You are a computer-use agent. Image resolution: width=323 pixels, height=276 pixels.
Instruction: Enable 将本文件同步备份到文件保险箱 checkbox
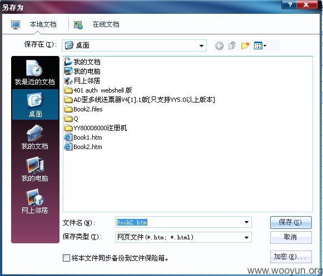tap(66, 258)
